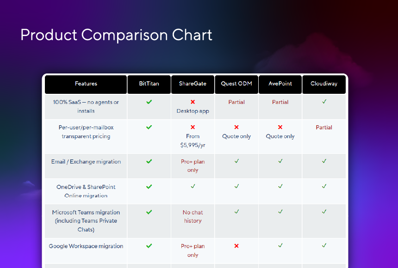Viewport: 398px width, 268px height.
Task: Click the Cloudiway checkmark for Email / Exchange migration
Action: [x=324, y=161]
